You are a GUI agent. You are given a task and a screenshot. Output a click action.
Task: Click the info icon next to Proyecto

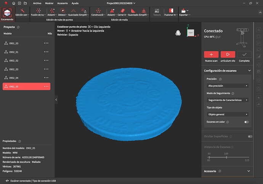pyautogui.click(x=18, y=27)
